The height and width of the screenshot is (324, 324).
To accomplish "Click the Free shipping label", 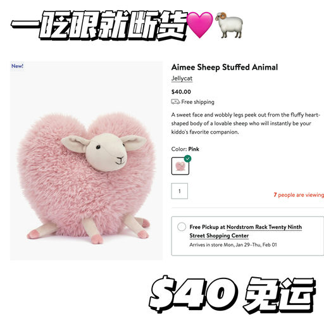I will 197,102.
